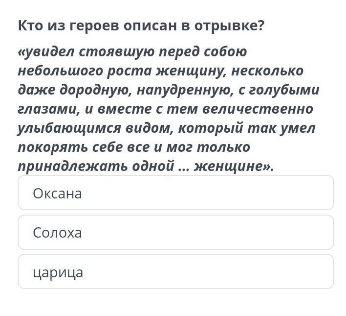This screenshot has height=316, width=346.
Task: Select the answer option "Оксана"
Action: [x=175, y=193]
